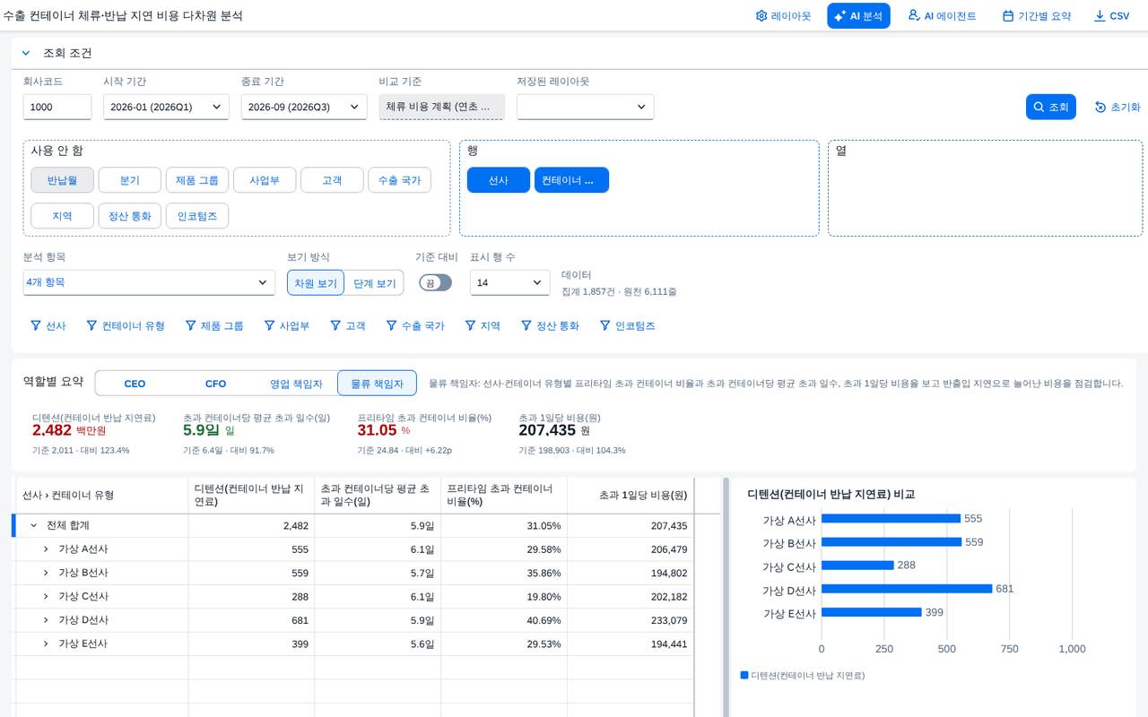Open the 인코텀즈 filter

[627, 326]
